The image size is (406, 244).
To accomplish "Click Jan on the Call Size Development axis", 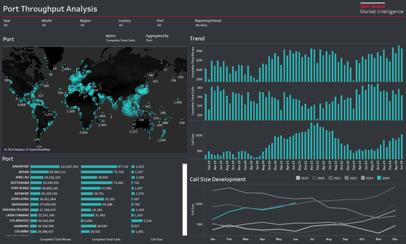I will tap(213, 239).
